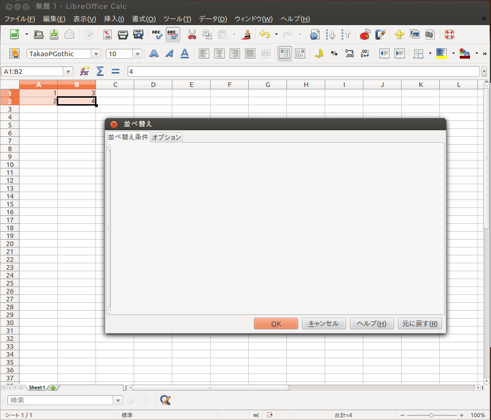Expand the Name Box A1:B2 dropdown
The width and height of the screenshot is (491, 420).
pos(69,72)
